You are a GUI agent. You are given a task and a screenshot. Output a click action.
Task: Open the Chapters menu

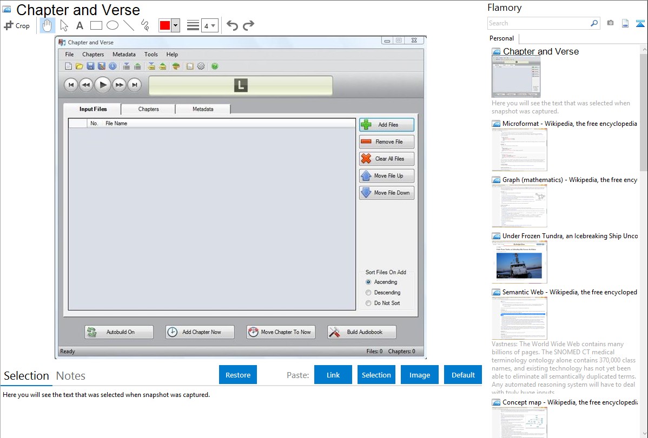coord(93,54)
